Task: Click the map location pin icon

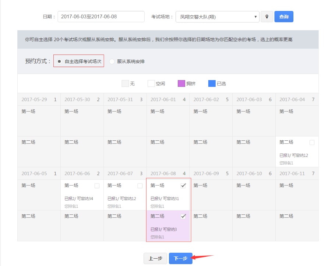Action: coord(267,17)
